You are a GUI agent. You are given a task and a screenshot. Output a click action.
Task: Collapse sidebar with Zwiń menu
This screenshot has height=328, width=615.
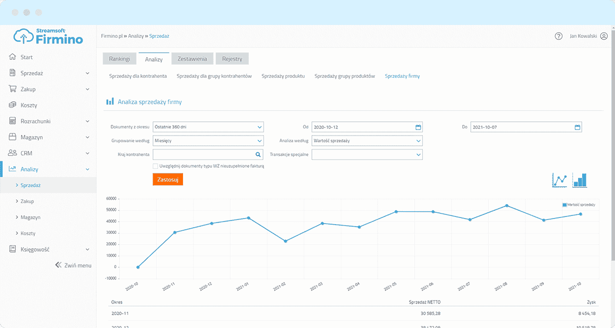(x=73, y=265)
